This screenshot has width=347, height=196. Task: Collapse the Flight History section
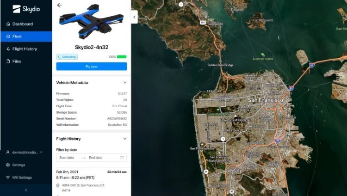[x=125, y=139]
